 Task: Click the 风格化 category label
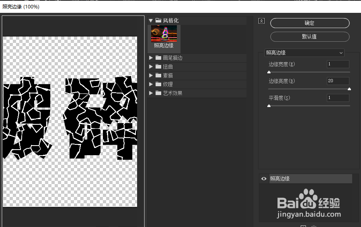[x=170, y=20]
